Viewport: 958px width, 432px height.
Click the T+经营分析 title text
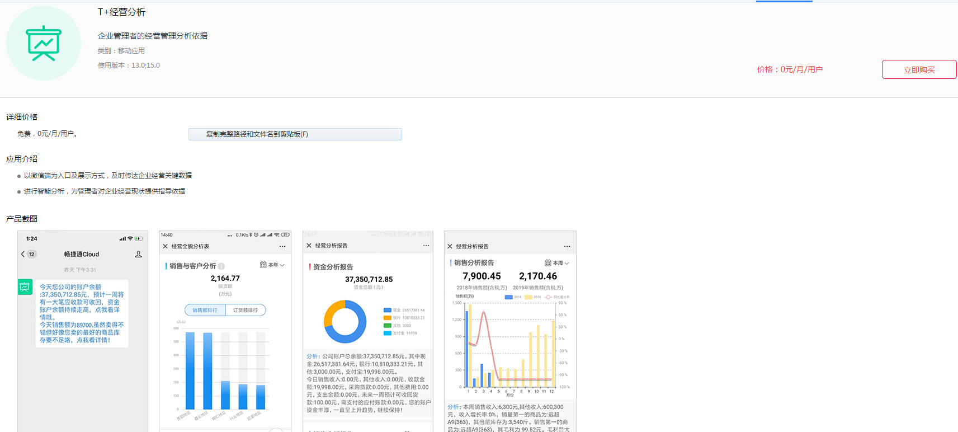click(121, 12)
